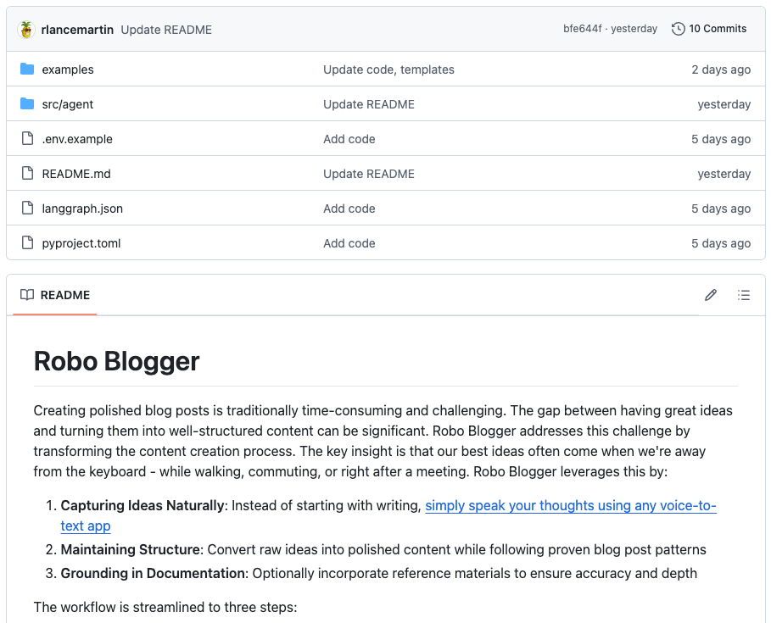The image size is (771, 623).
Task: Click the rlancemartin avatar image
Action: click(26, 30)
